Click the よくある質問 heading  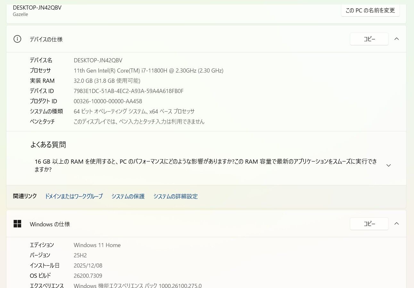pyautogui.click(x=48, y=145)
